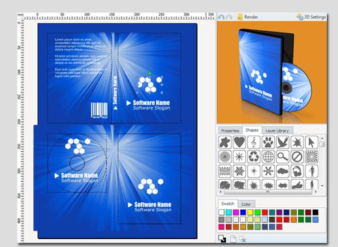Select the snowflake shape
Image resolution: width=338 pixels, height=247 pixels.
point(239,171)
